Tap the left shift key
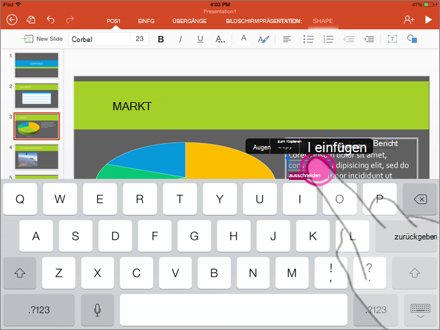Screen dimensions: 440x330 (20, 273)
